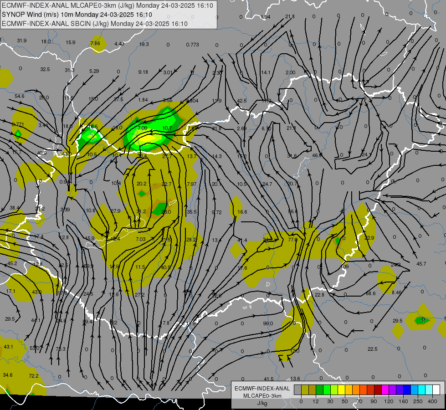Click the map value 38.4
Screen dimensions: 446x410
pyautogui.click(x=15, y=208)
